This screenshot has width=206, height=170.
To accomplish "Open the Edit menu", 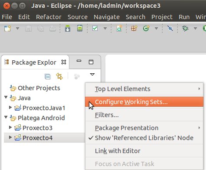I will (24, 17).
